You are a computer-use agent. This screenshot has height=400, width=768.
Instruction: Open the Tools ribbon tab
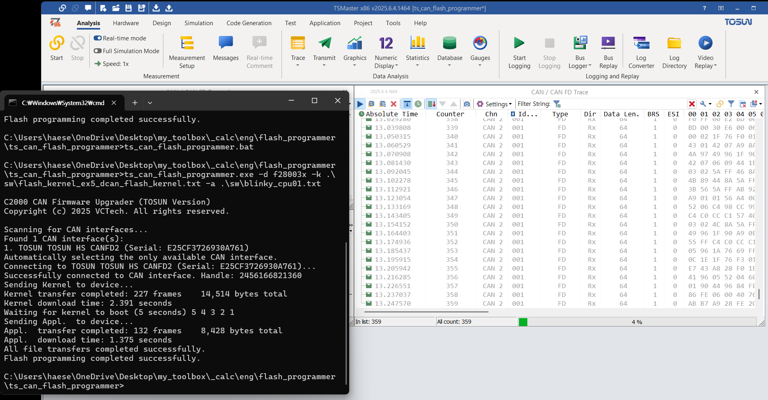coord(393,23)
